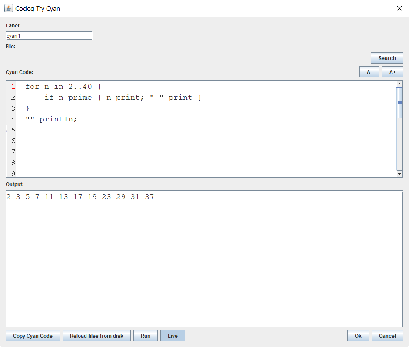Click the Java icon in title bar
409x347 pixels.
tap(8, 8)
